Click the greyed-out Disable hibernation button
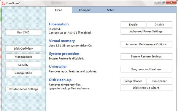The width and height of the screenshot is (178, 111). tap(159, 25)
